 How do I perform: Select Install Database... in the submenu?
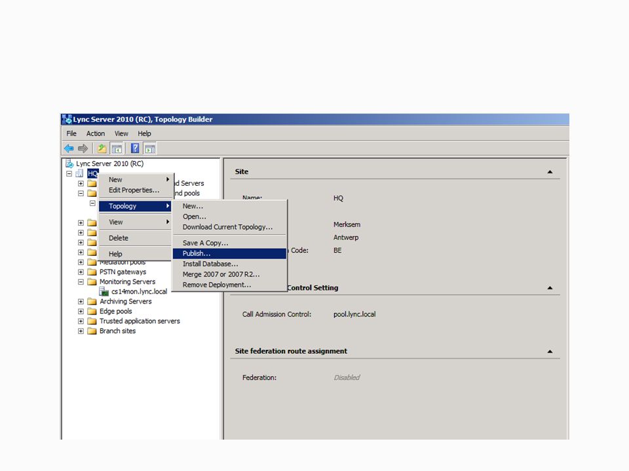tap(229, 264)
